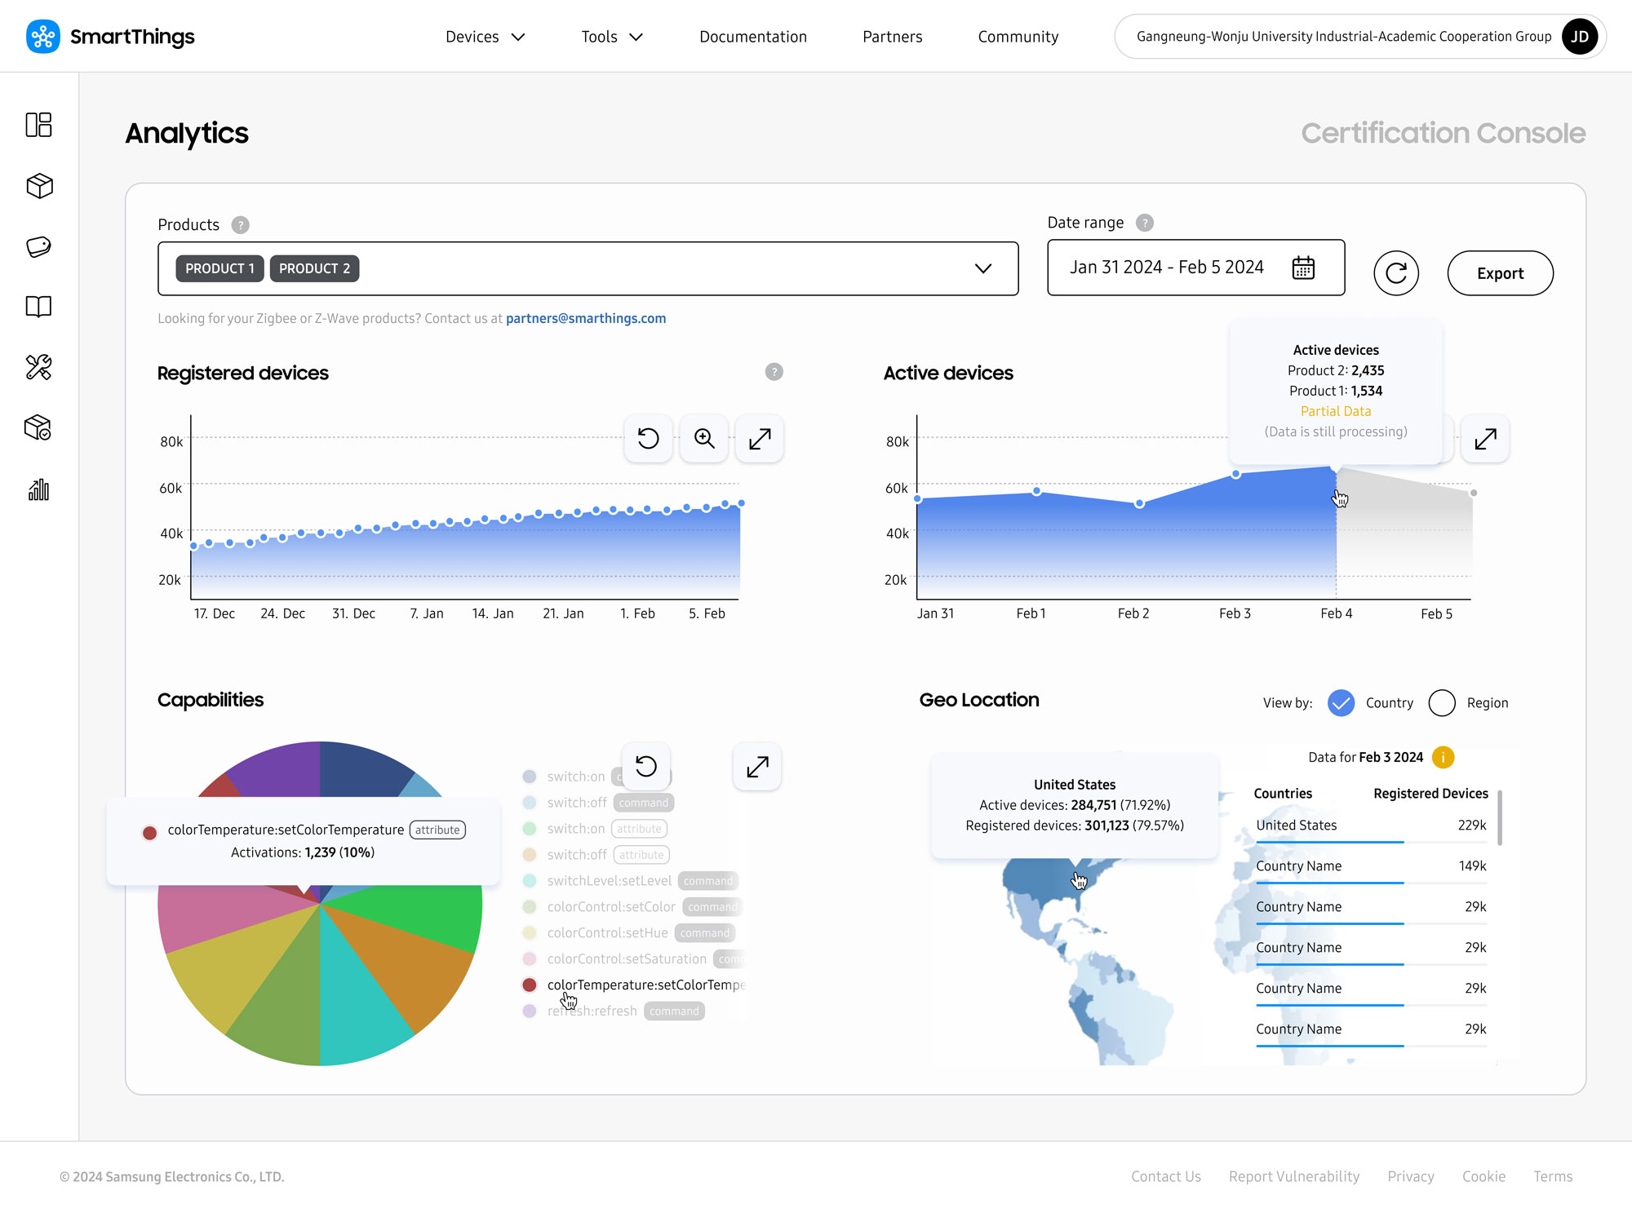Select Country view radio button
Image resolution: width=1632 pixels, height=1213 pixels.
[x=1341, y=703]
